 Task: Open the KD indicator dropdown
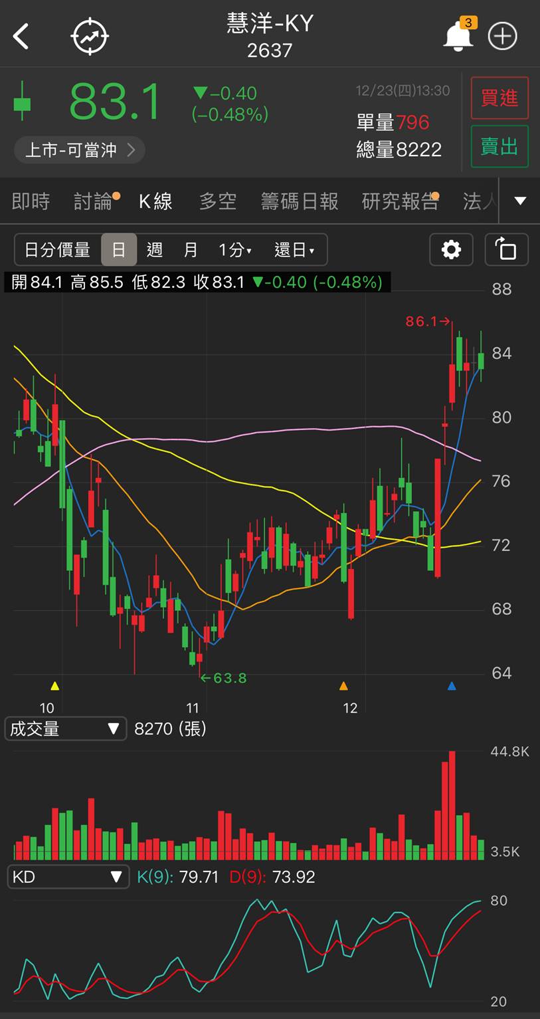tap(67, 877)
